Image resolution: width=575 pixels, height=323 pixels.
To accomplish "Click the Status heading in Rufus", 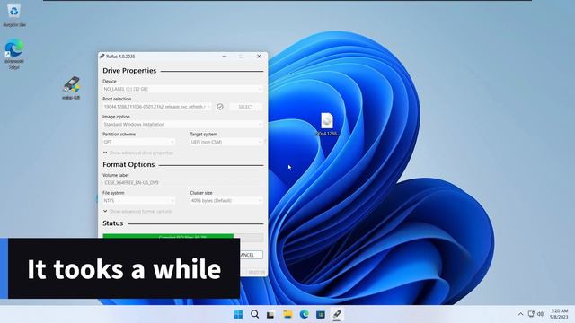I will [113, 223].
